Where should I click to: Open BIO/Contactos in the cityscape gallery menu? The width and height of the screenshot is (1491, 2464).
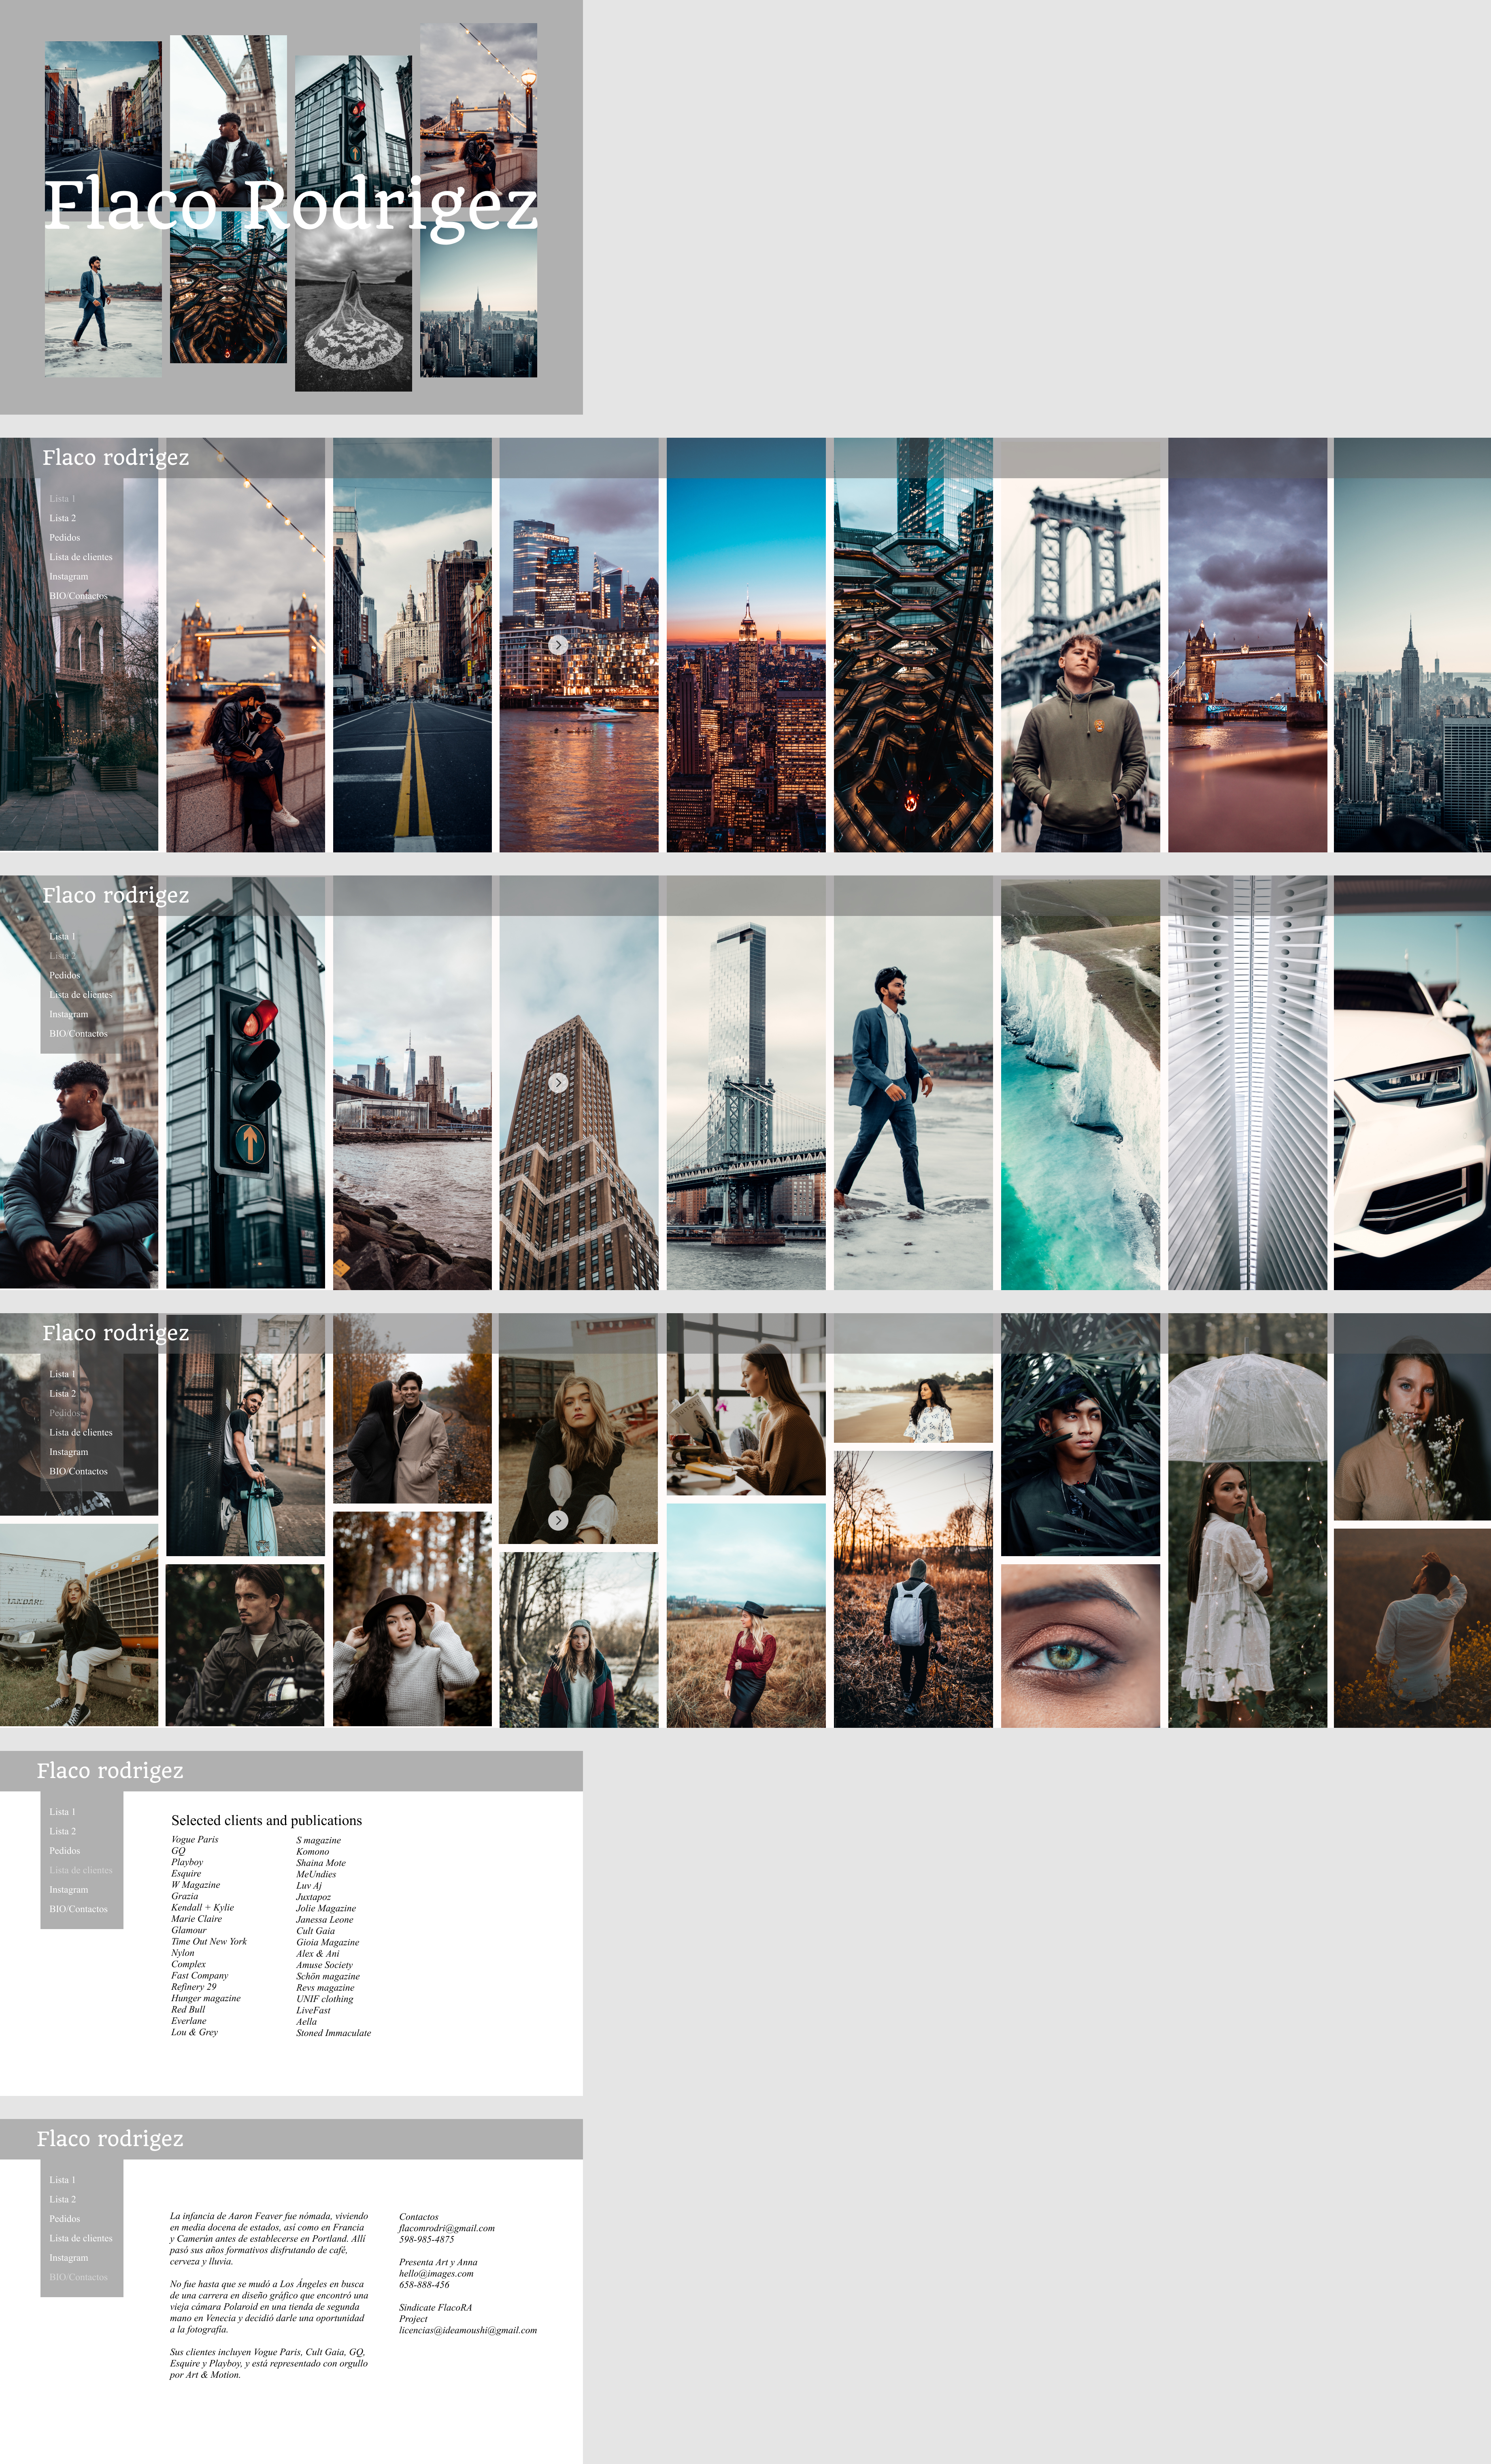point(79,596)
